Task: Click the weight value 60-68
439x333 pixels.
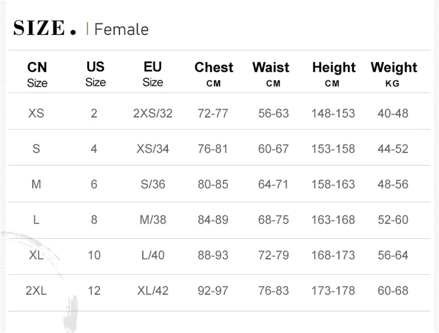Action: click(x=393, y=291)
